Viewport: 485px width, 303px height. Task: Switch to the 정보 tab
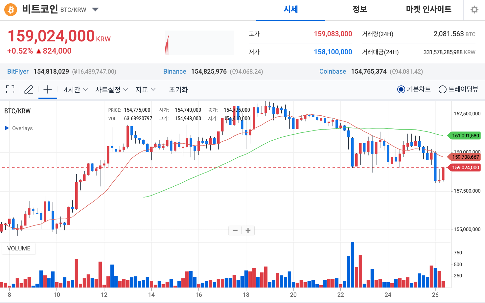[359, 10]
